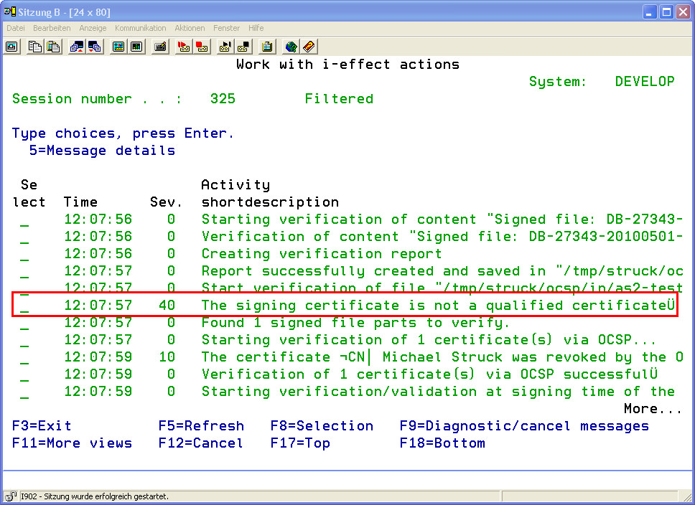The width and height of the screenshot is (695, 505).
Task: Click the Receive file from host icon
Action: pos(95,47)
